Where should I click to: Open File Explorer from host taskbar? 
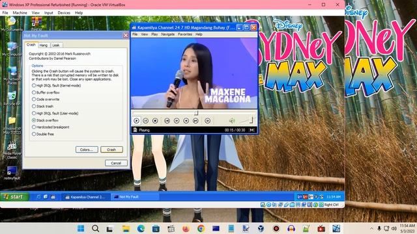tap(126, 228)
